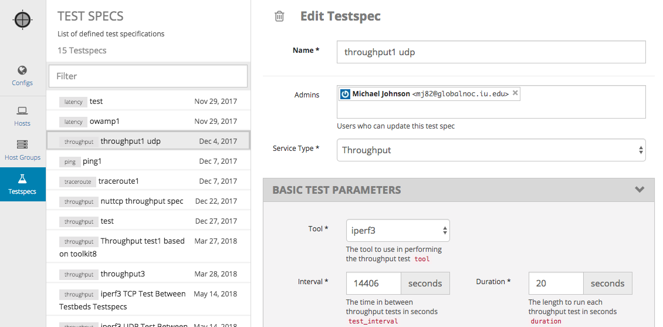Edit Duration value 20
This screenshot has height=327, width=663.
click(x=556, y=284)
